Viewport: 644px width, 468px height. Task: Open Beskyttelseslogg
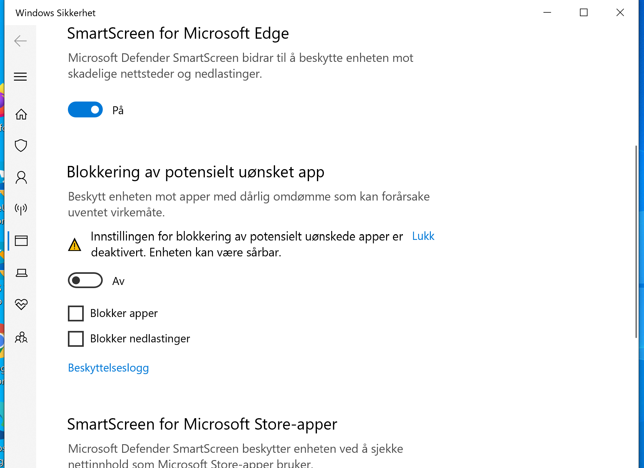pos(108,368)
